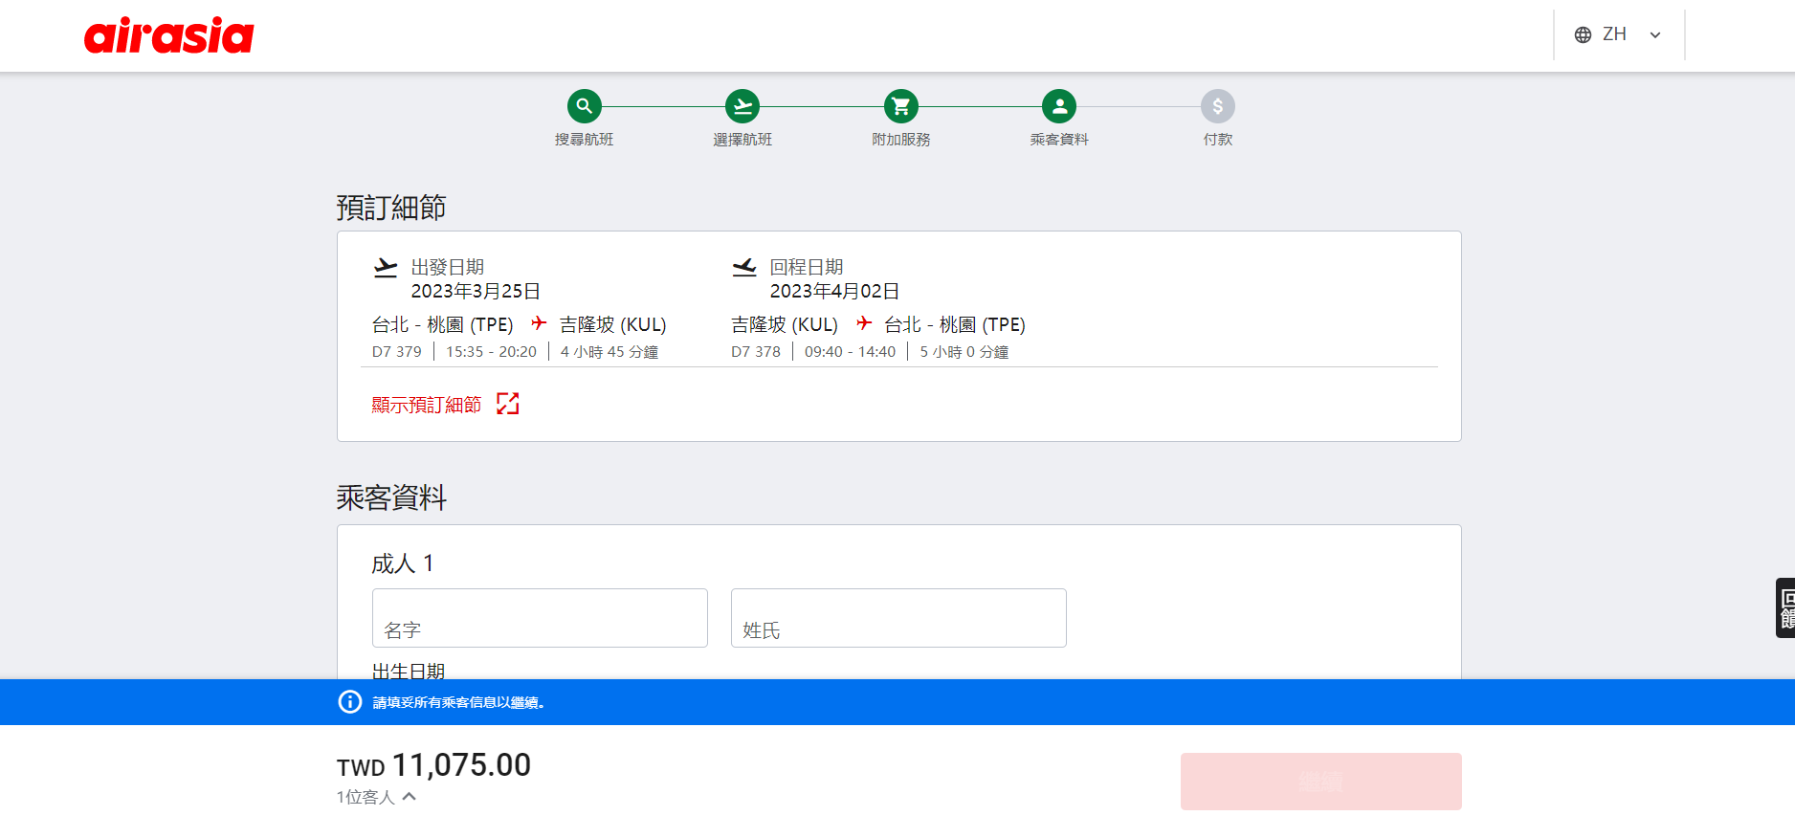Click the departure takeoff plane icon
The image size is (1795, 816).
386,268
